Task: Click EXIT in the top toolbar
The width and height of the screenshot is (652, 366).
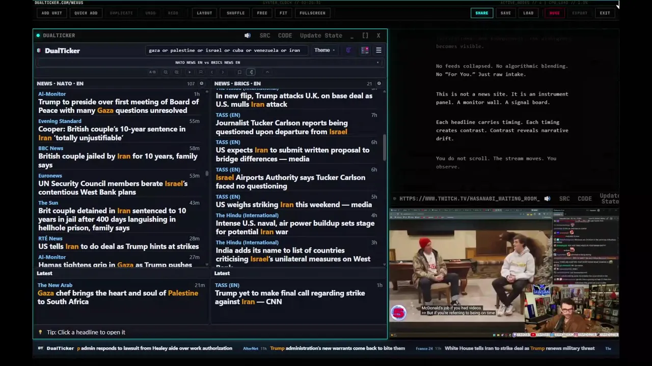Action: click(x=605, y=13)
